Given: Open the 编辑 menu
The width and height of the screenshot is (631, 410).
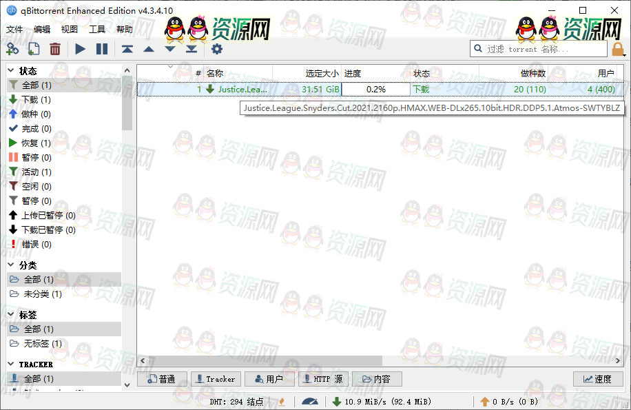Looking at the screenshot, I should pyautogui.click(x=42, y=30).
